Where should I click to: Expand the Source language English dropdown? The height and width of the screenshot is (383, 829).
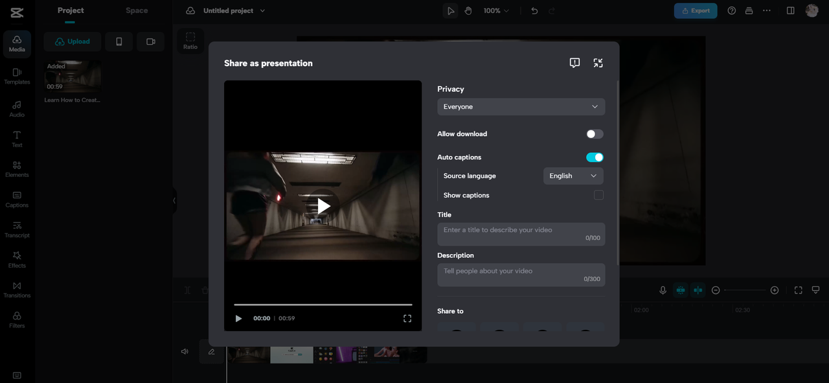tap(573, 176)
